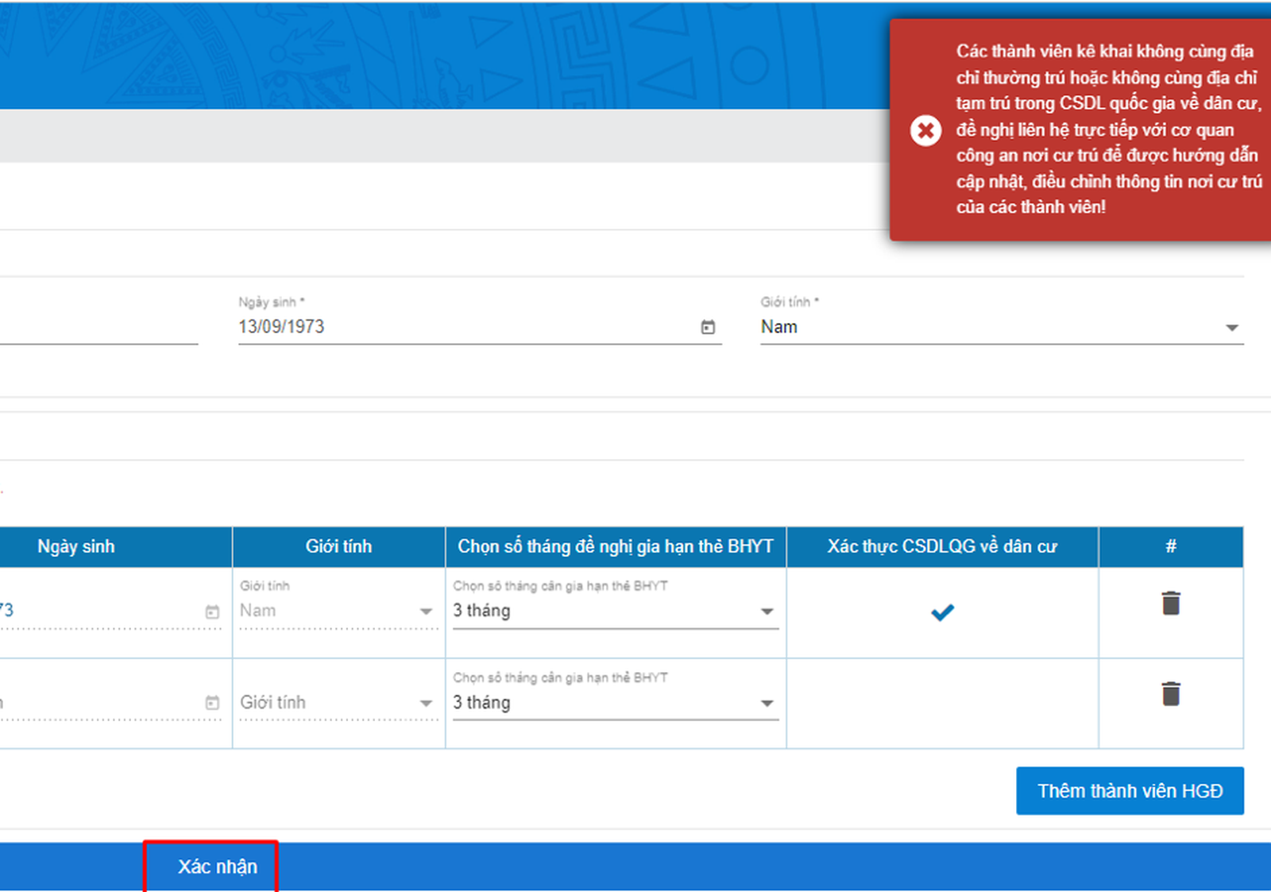Open second row's empty Giới tính dropdown
The image size is (1271, 892).
[x=338, y=703]
